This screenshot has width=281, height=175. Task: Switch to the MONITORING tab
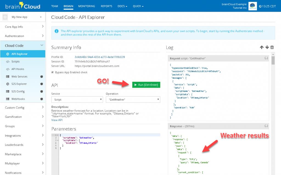click(x=86, y=6)
